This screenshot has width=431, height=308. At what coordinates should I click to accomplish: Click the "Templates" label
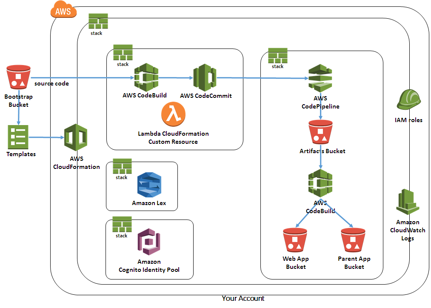tap(21, 154)
